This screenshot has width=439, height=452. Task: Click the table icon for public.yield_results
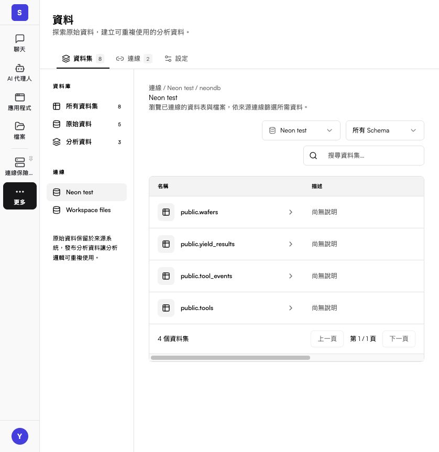coord(166,244)
